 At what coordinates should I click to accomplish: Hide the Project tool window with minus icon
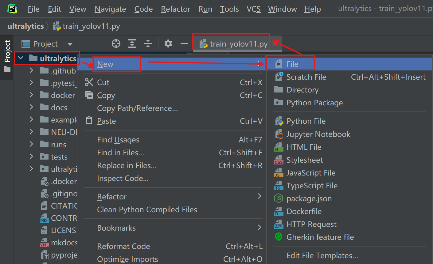(184, 44)
